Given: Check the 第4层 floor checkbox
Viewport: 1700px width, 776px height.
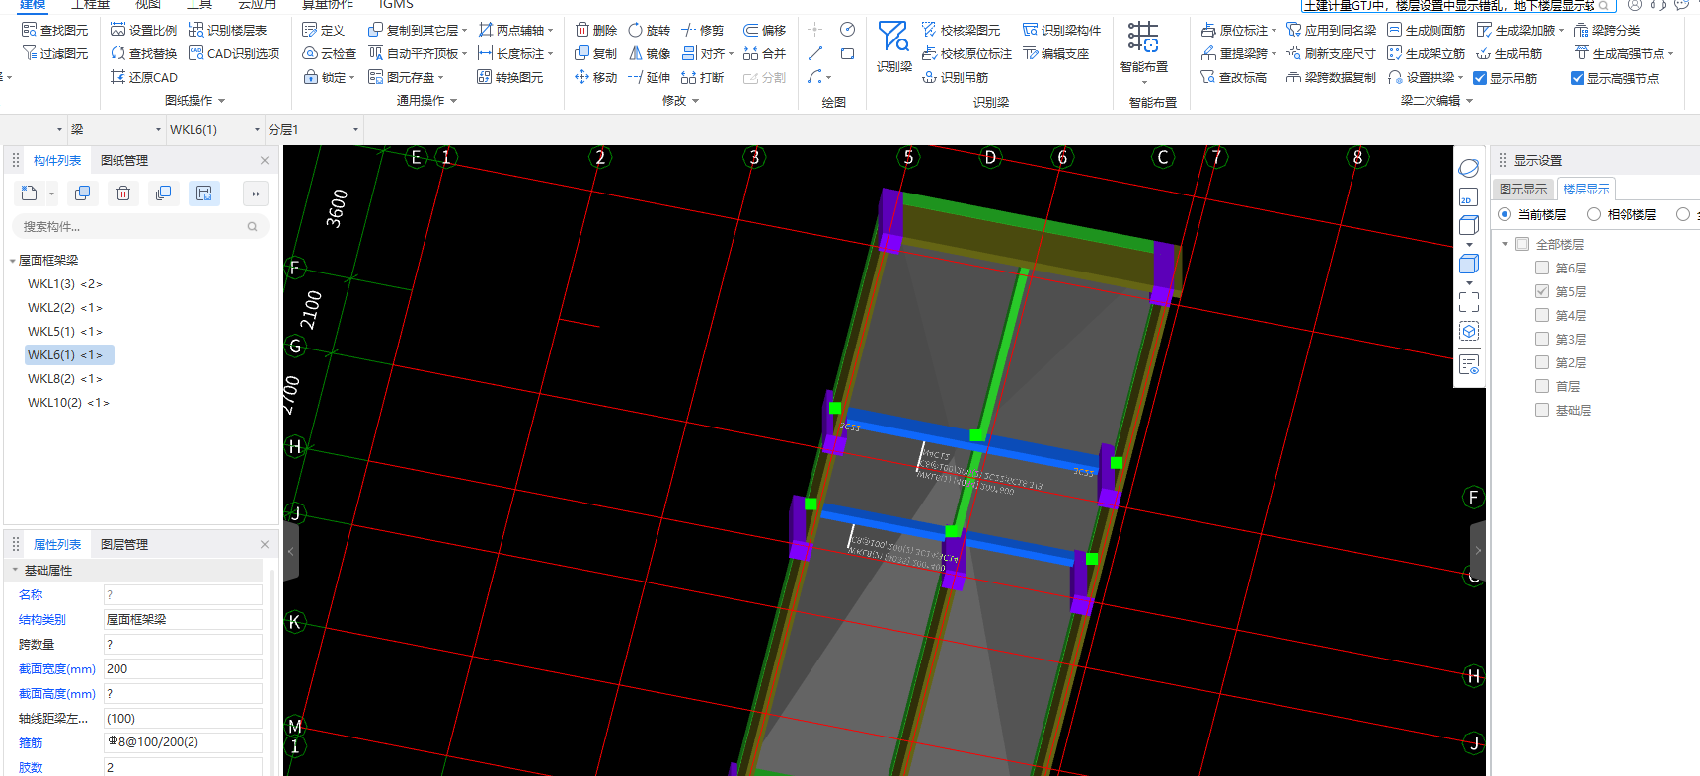Looking at the screenshot, I should tap(1542, 315).
